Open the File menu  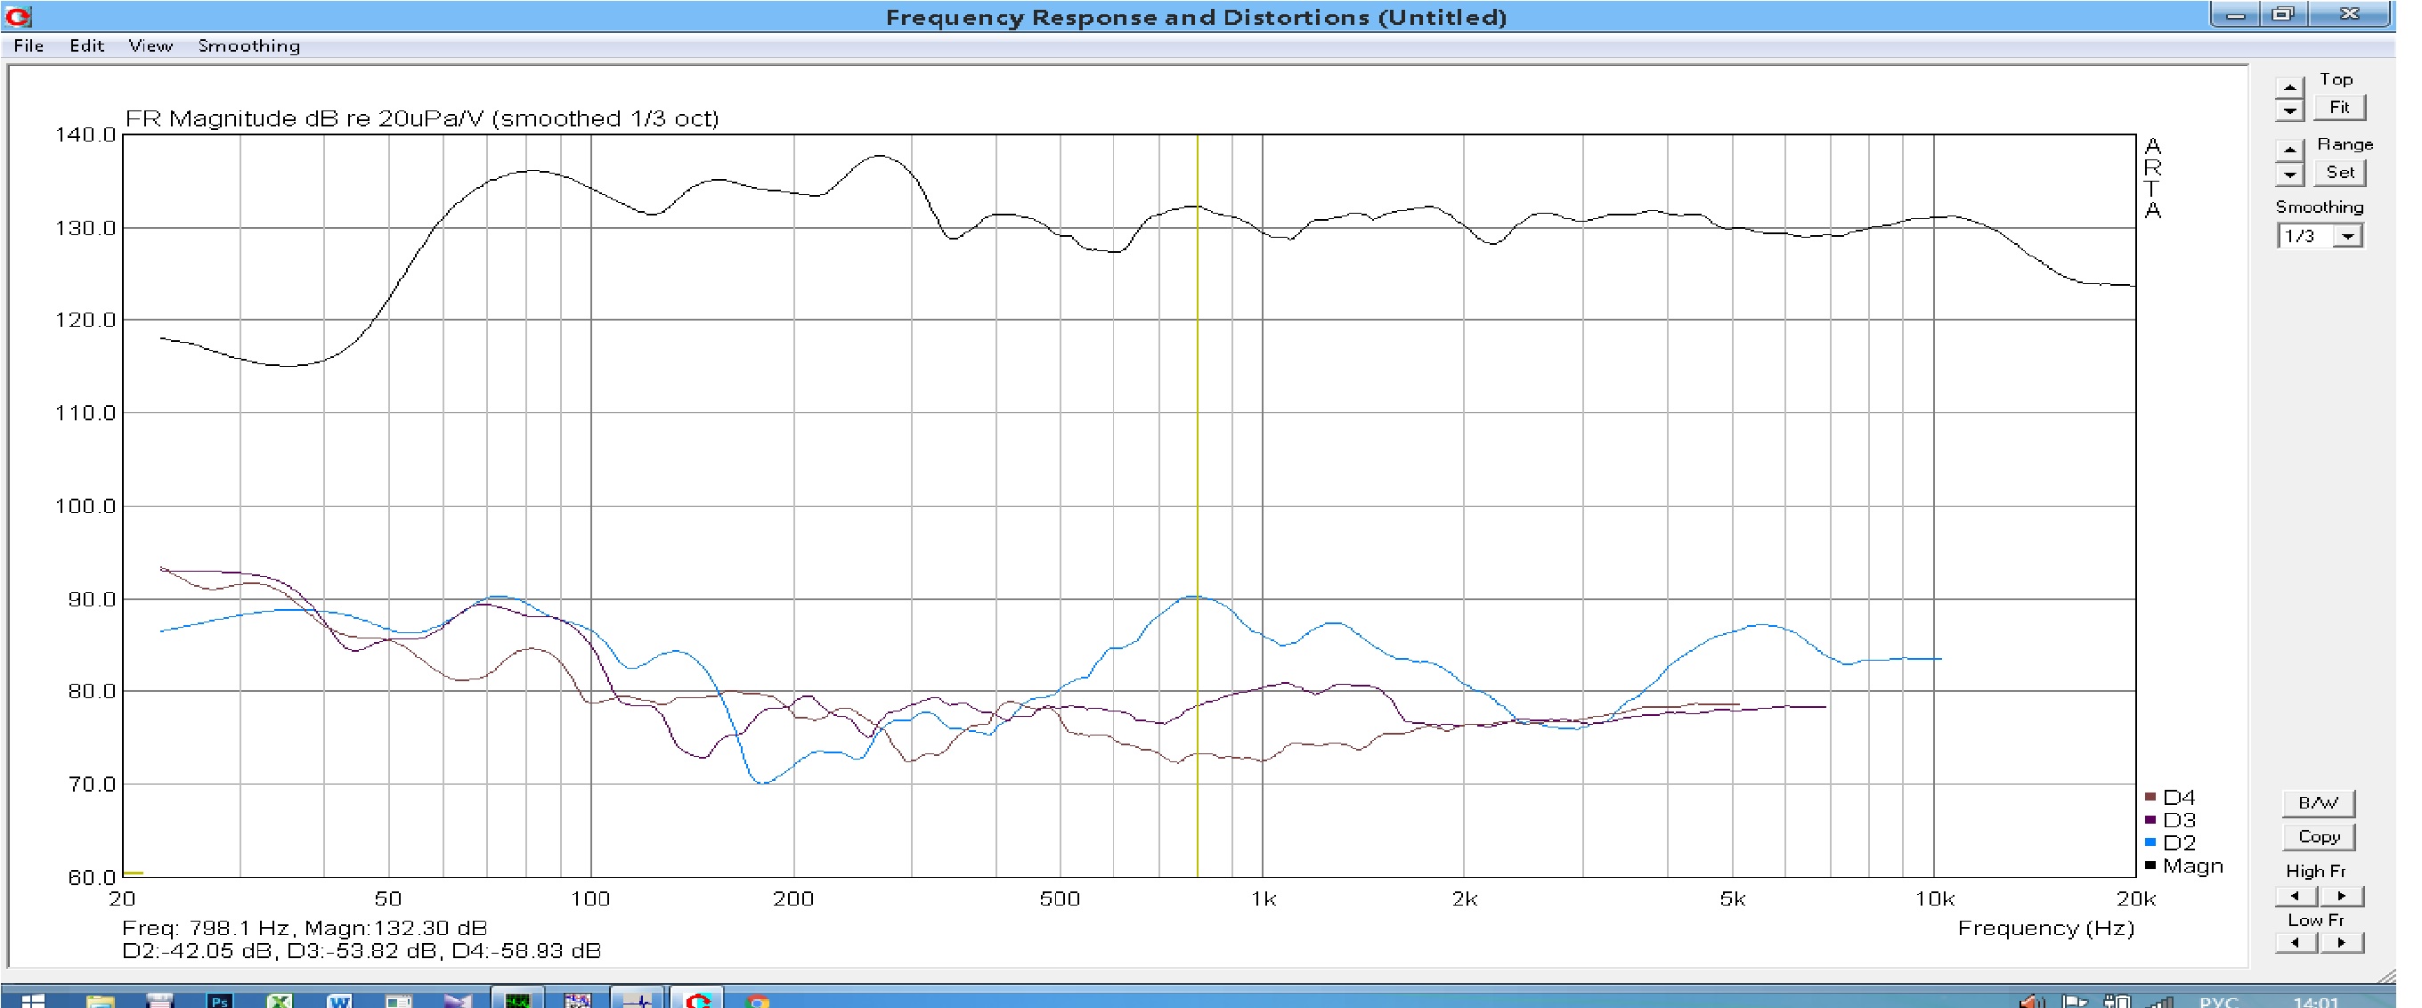28,46
